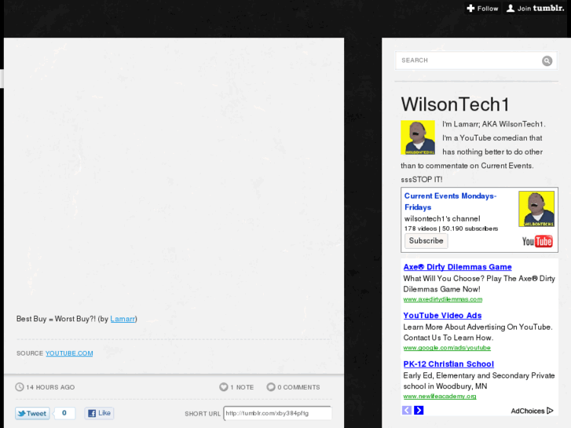This screenshot has height=428, width=571.
Task: Open the Lamarr author link
Action: click(x=123, y=319)
